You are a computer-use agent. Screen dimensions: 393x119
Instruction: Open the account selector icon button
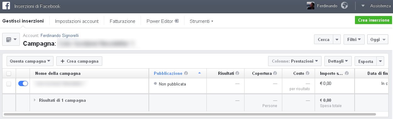pos(11,39)
